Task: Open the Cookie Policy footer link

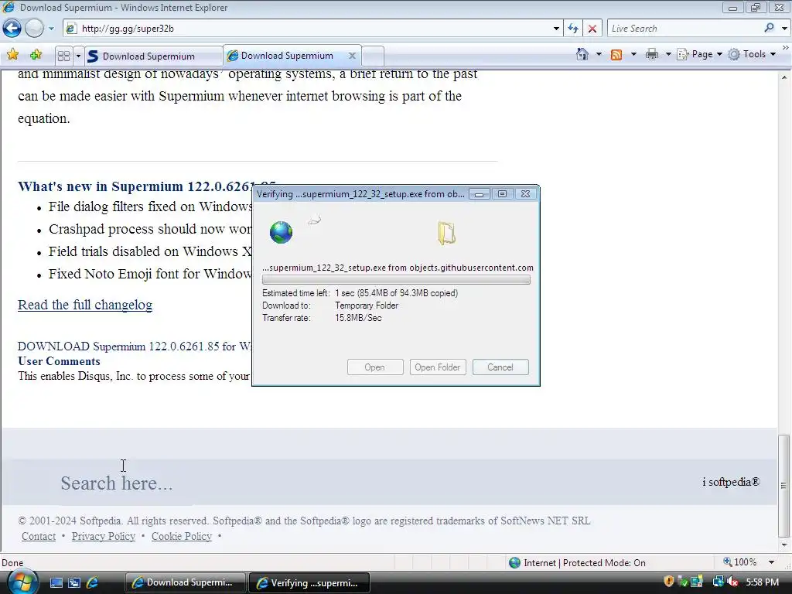Action: tap(181, 537)
